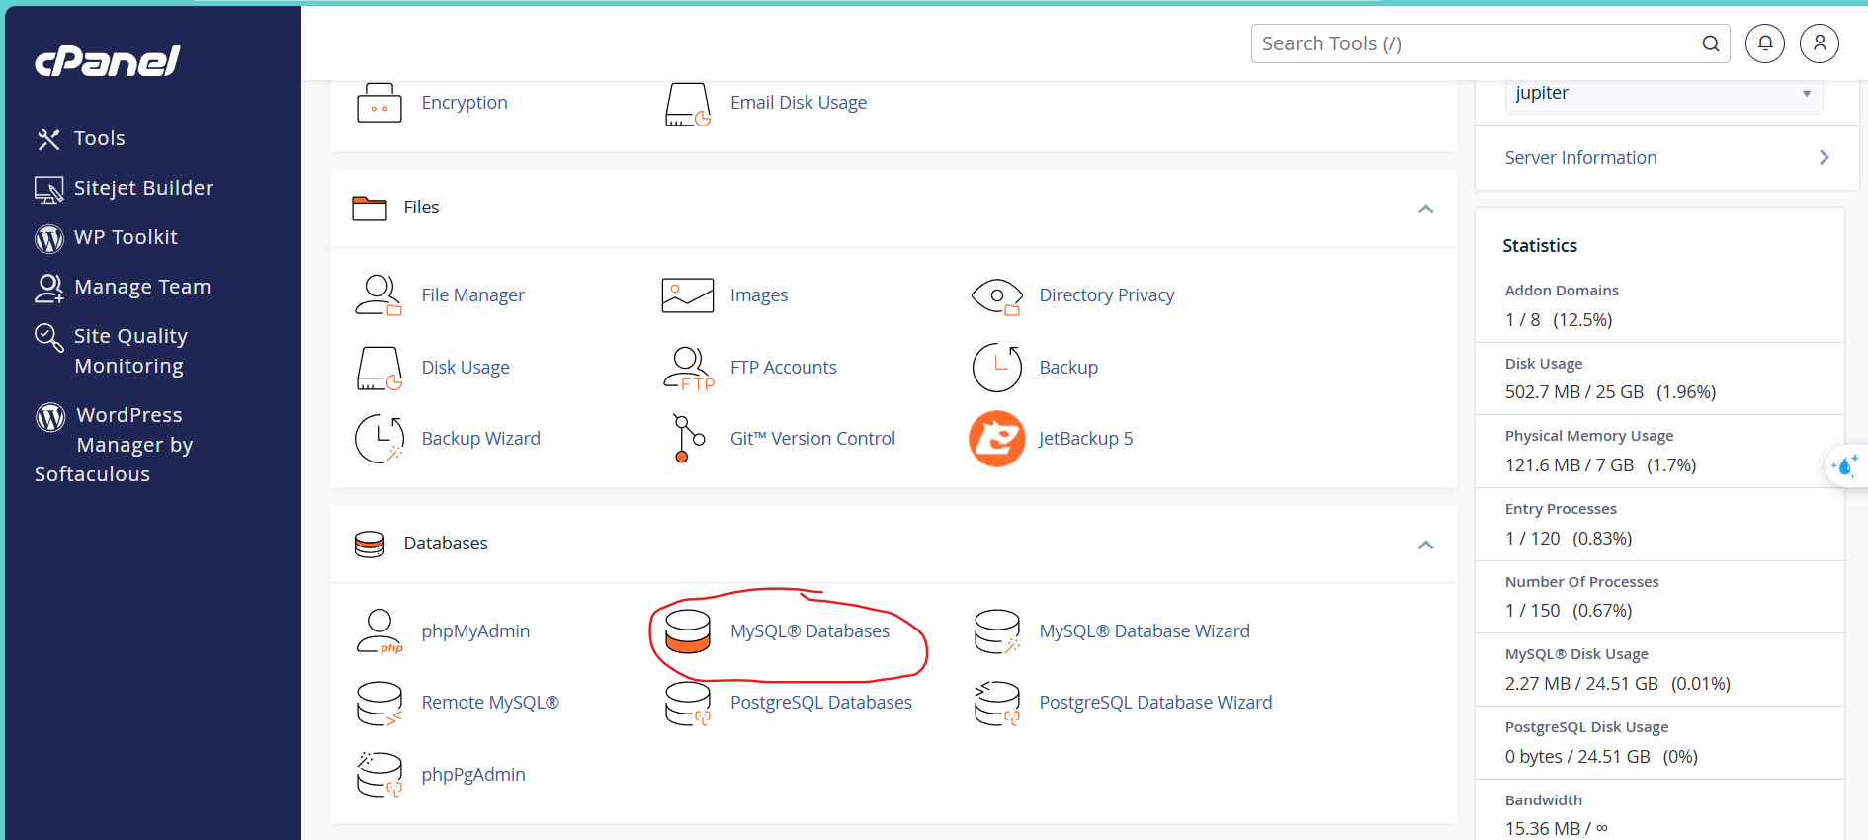
Task: Open the FTP Accounts link
Action: pos(783,368)
